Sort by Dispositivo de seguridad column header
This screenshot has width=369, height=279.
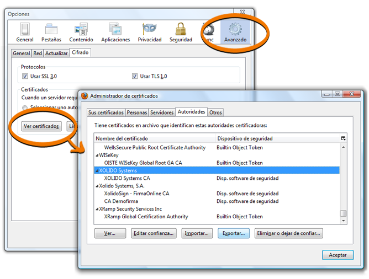tap(278, 138)
